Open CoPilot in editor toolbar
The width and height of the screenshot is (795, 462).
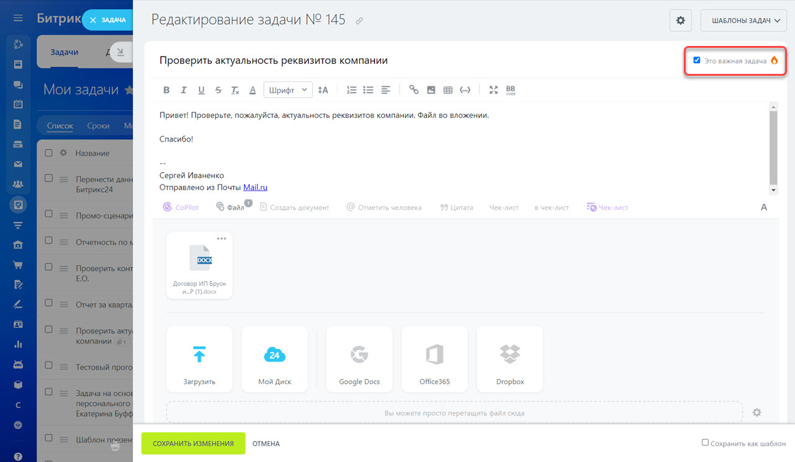point(181,207)
